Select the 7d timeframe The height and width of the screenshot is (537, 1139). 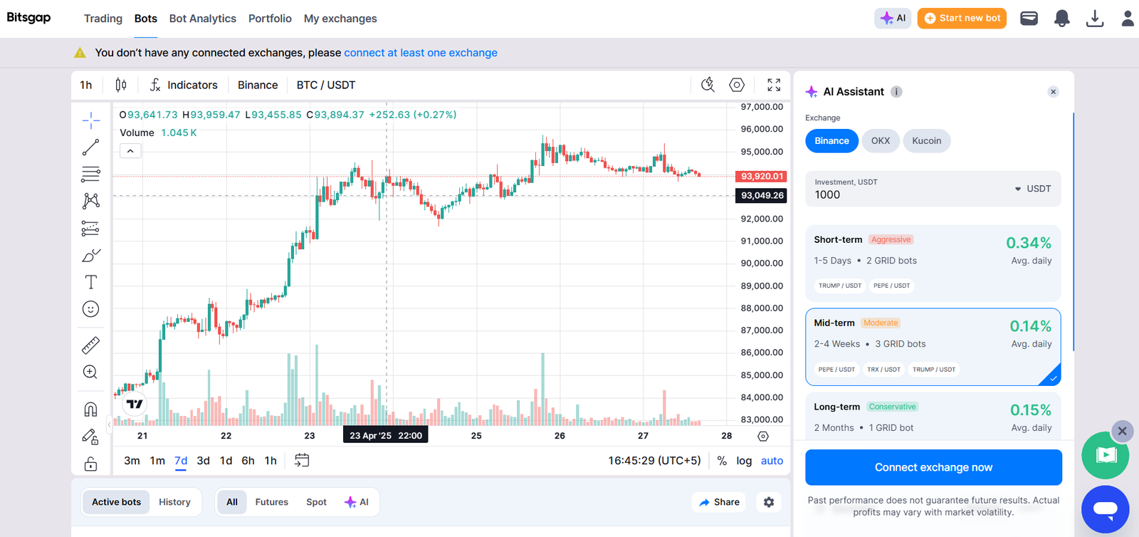(180, 461)
